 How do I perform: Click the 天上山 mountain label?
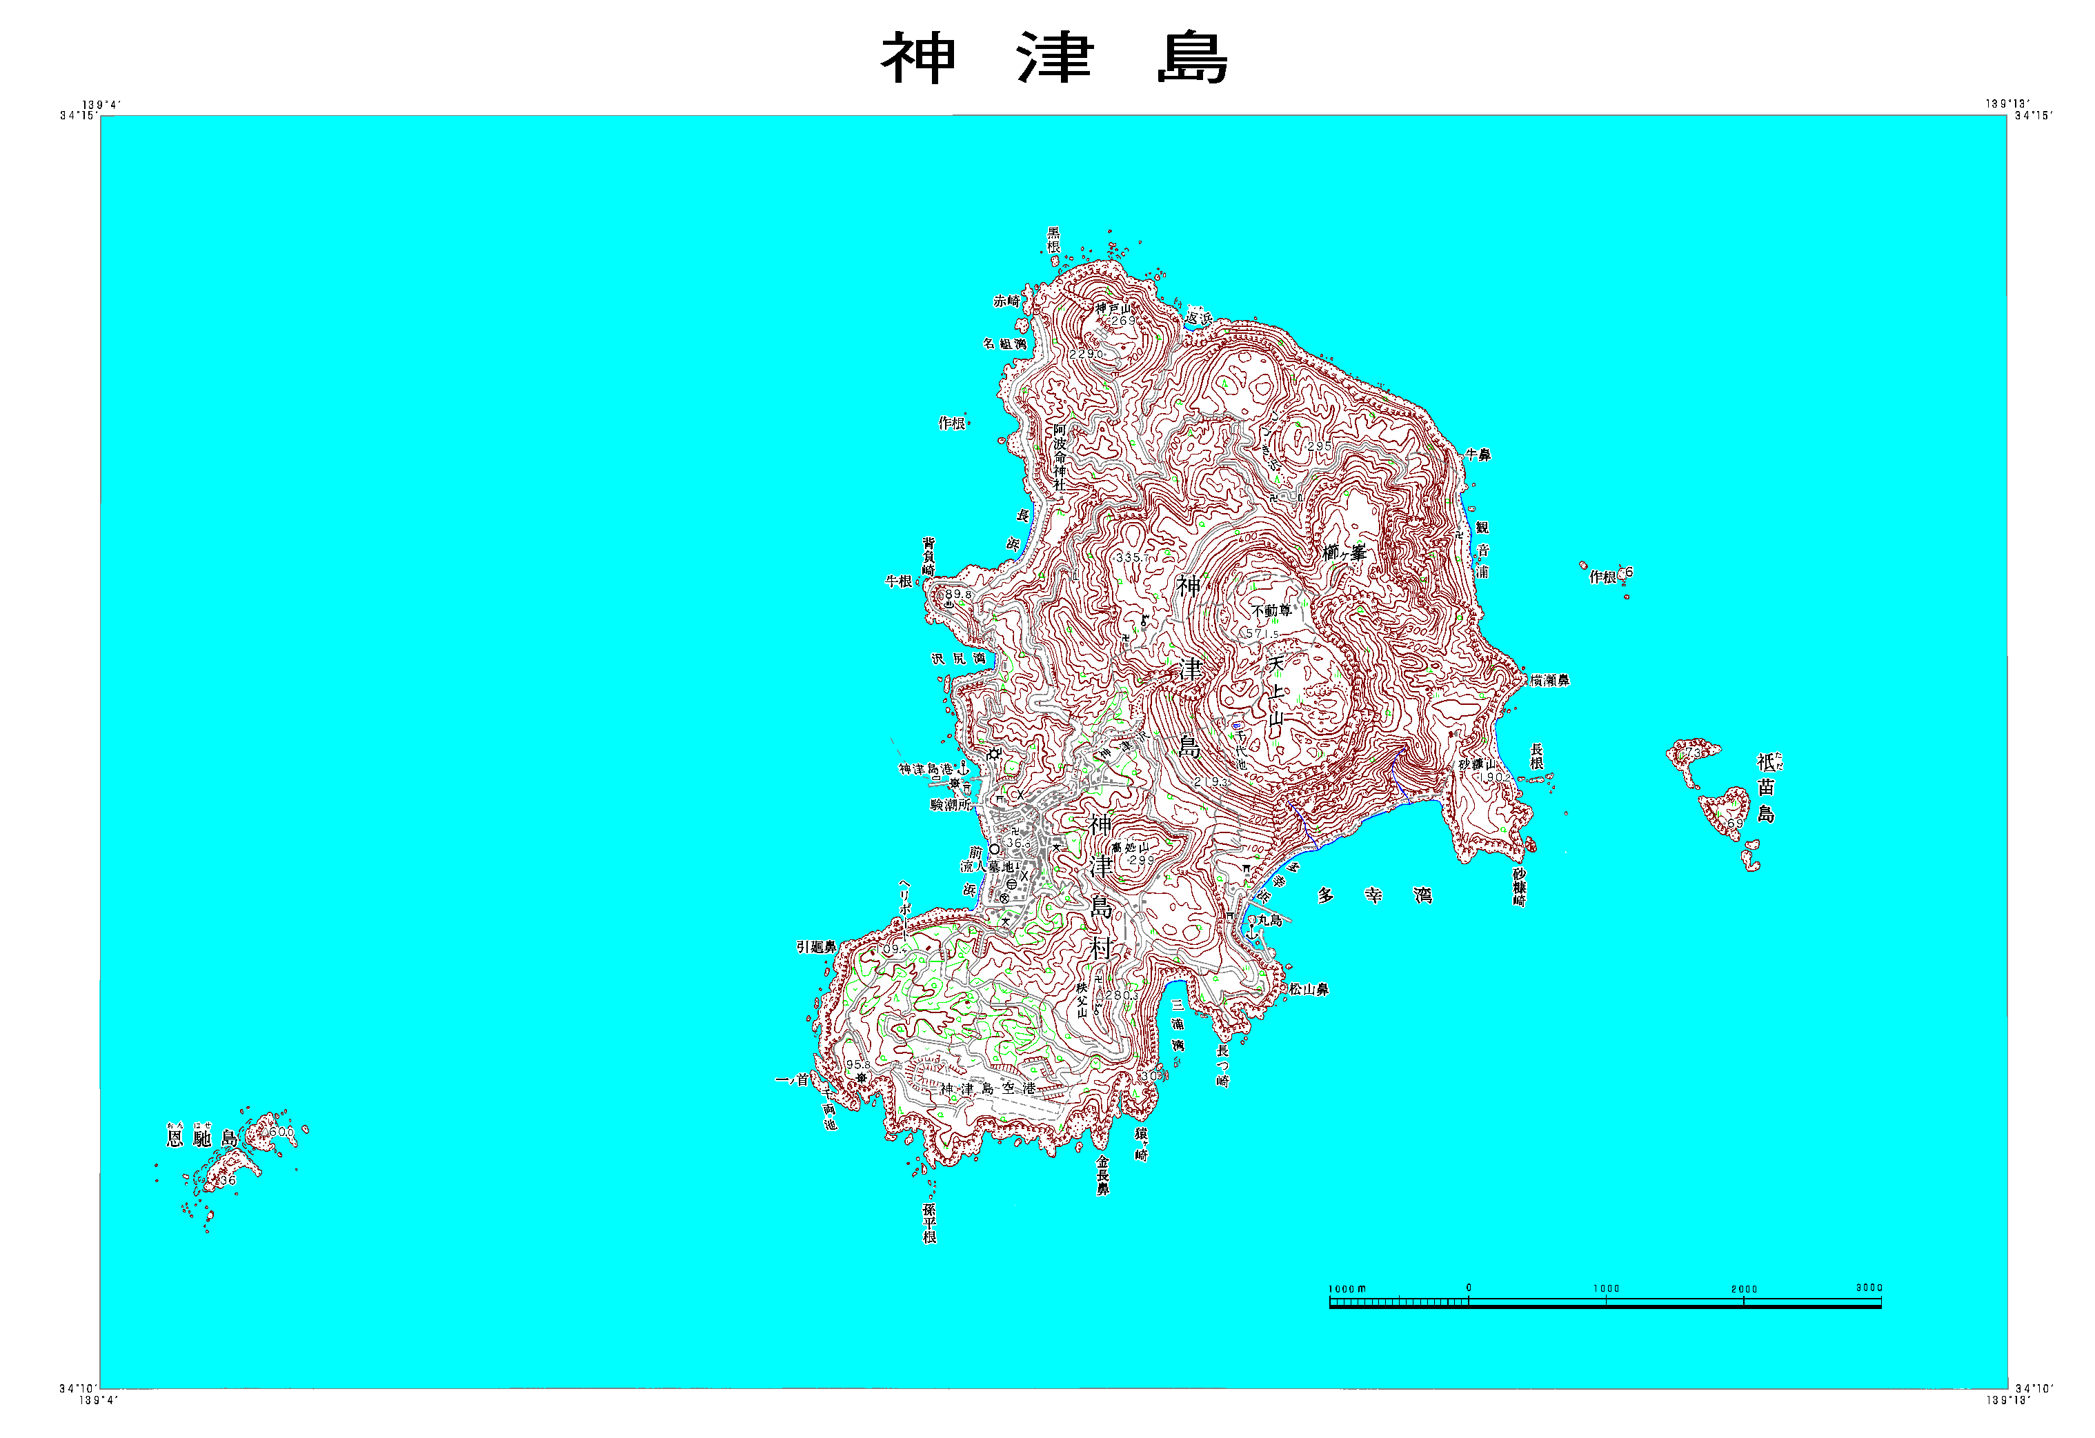[x=1275, y=692]
